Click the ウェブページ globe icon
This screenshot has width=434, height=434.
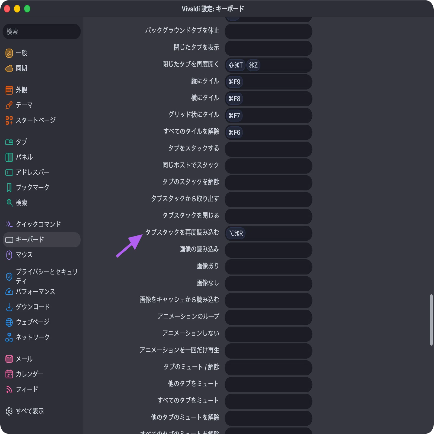9,322
